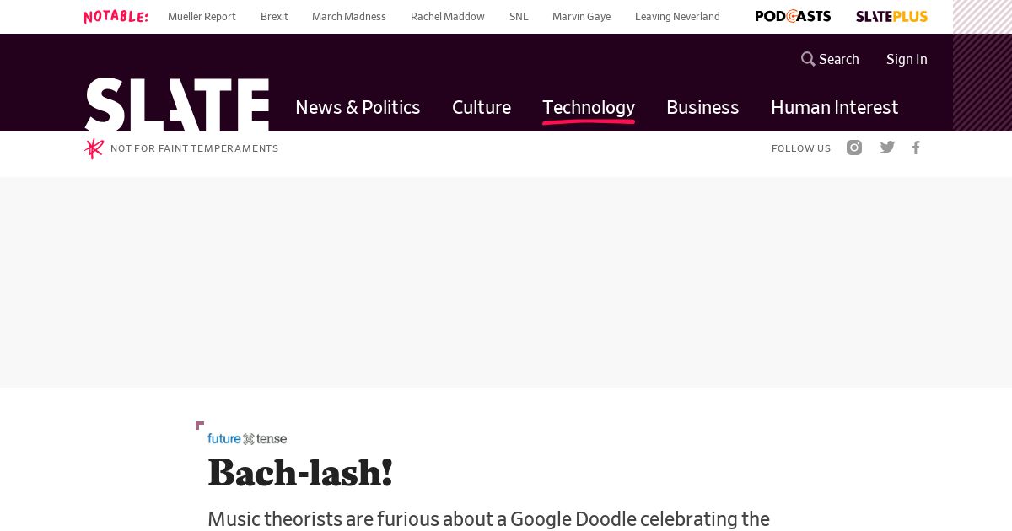Open the SNL topic link
Viewport: 1012px width, 531px height.
point(519,17)
